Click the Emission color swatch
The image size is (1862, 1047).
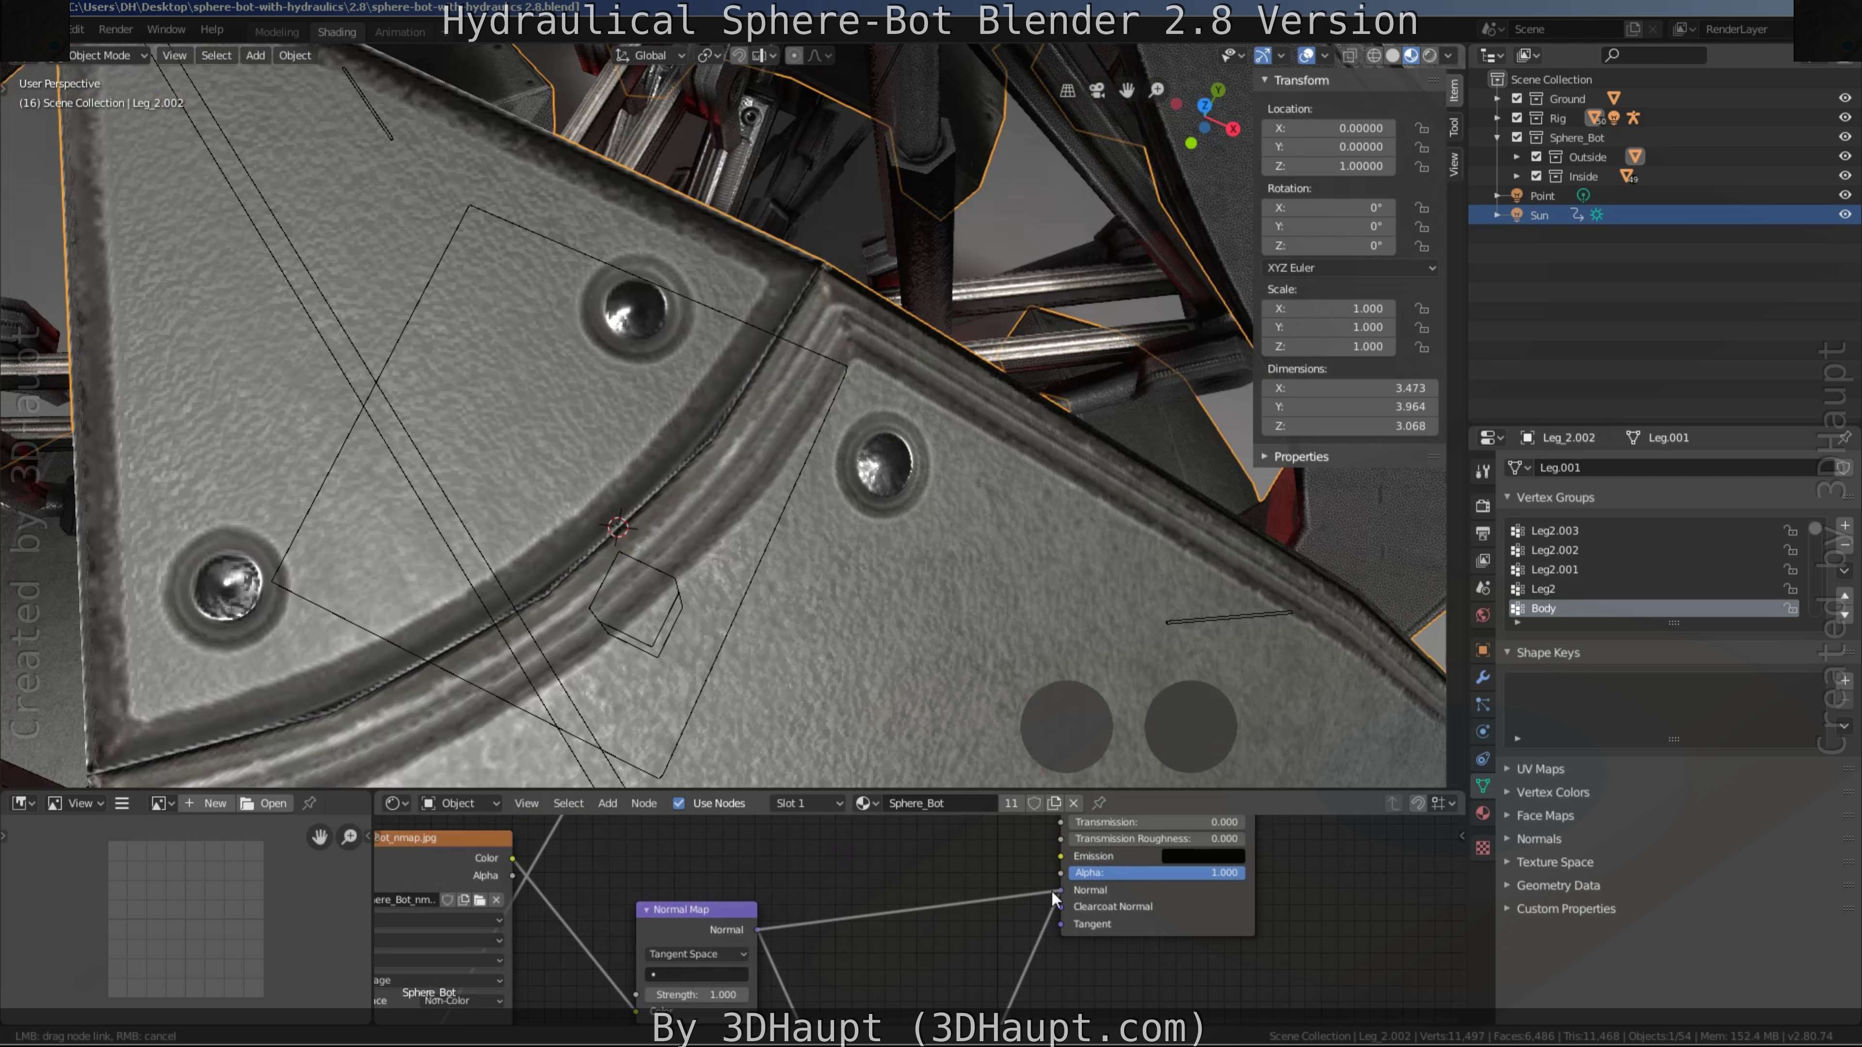coord(1202,856)
